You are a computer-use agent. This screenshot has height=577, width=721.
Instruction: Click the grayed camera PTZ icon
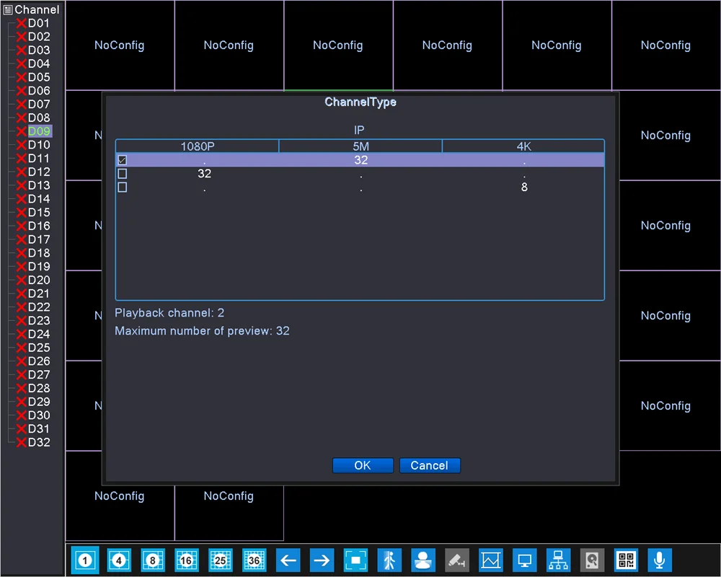(457, 560)
